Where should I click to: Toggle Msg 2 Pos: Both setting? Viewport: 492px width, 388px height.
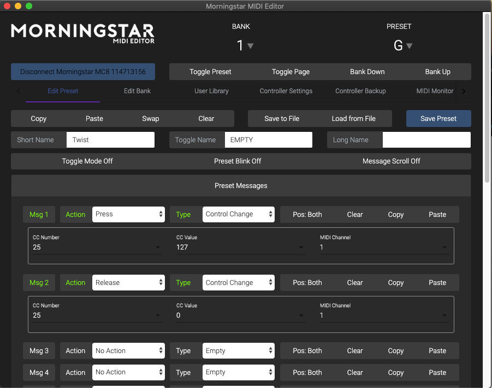pos(307,283)
